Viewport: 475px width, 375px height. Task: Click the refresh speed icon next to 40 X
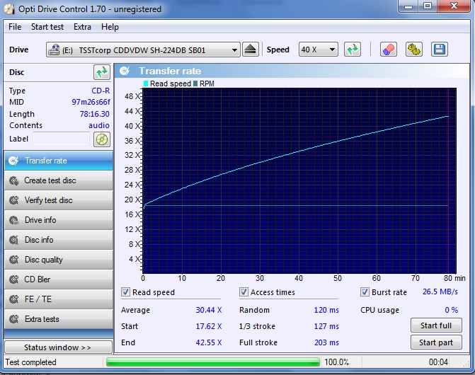click(353, 50)
